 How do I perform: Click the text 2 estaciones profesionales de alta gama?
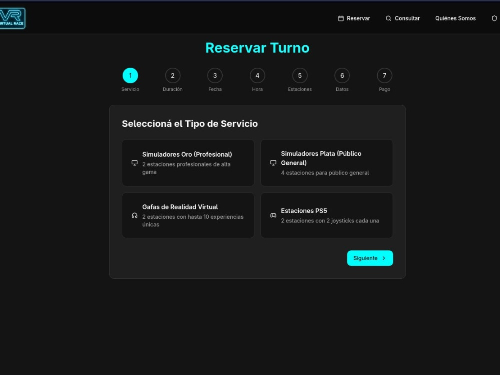(186, 168)
